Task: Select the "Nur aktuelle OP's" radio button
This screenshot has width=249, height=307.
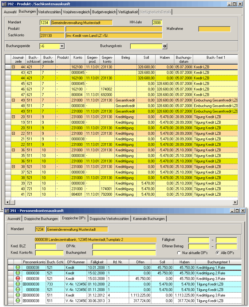Action: coord(179,253)
